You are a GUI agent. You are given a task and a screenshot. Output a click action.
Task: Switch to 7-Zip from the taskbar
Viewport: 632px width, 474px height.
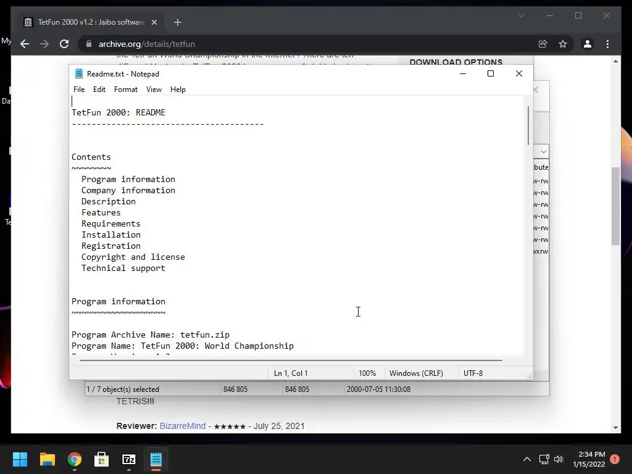(x=129, y=459)
